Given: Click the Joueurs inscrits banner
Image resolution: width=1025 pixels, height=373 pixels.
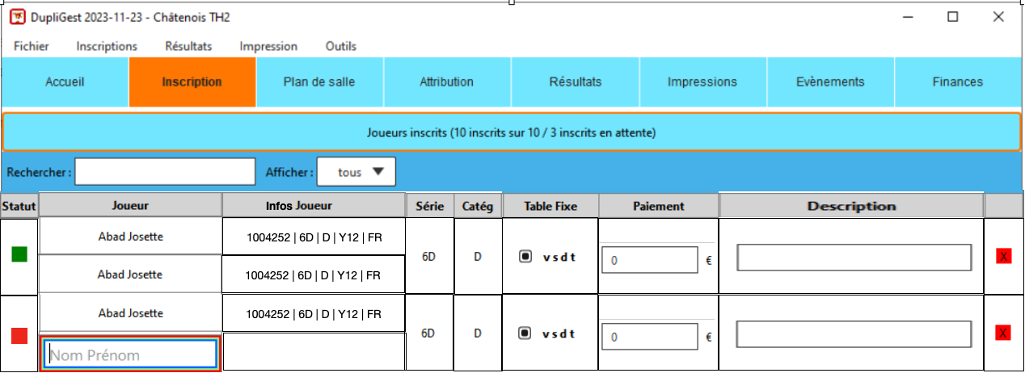Looking at the screenshot, I should pos(511,132).
